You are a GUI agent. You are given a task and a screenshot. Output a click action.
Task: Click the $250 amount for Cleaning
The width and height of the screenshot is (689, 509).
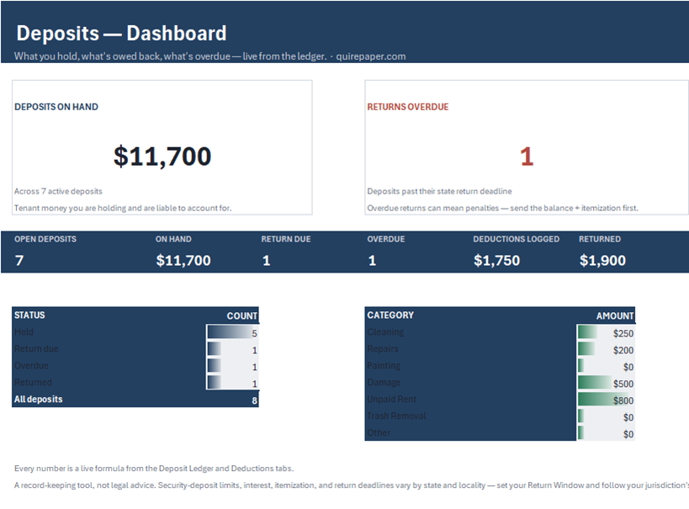tap(623, 334)
